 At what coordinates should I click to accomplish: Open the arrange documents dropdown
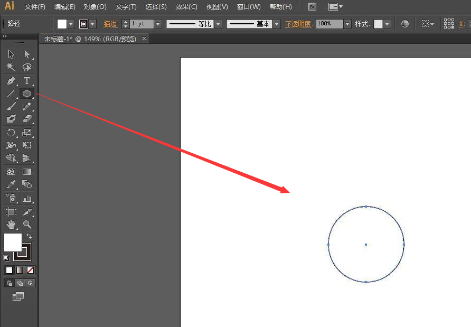(335, 7)
